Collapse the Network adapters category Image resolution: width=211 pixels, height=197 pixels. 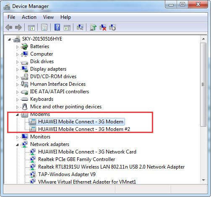tap(17, 145)
